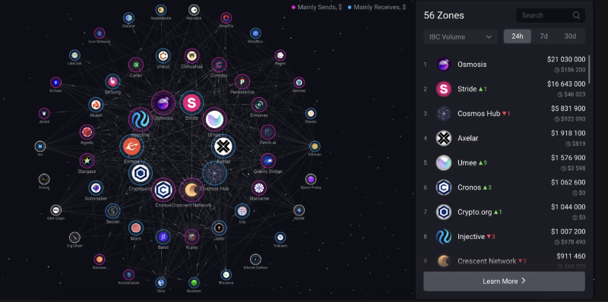Open the Crypto.org row in zone list
The height and width of the screenshot is (302, 608).
[504, 212]
